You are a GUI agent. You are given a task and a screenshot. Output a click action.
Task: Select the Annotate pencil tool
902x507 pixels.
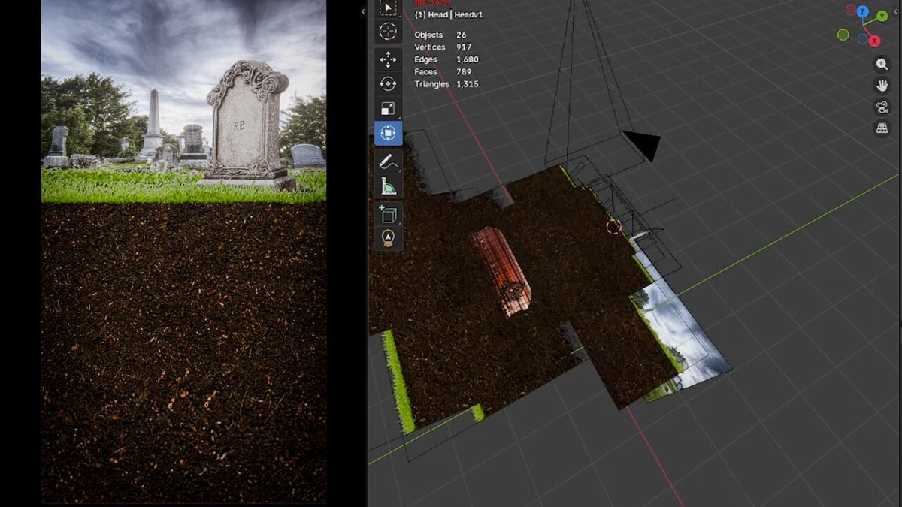(x=388, y=161)
